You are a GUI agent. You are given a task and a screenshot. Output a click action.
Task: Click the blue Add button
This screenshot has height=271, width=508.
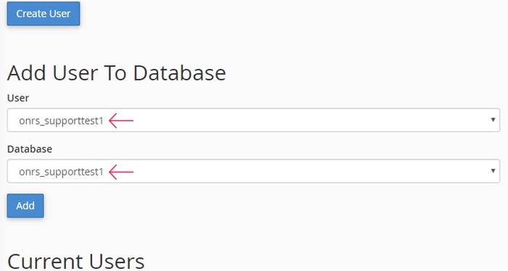click(x=25, y=206)
